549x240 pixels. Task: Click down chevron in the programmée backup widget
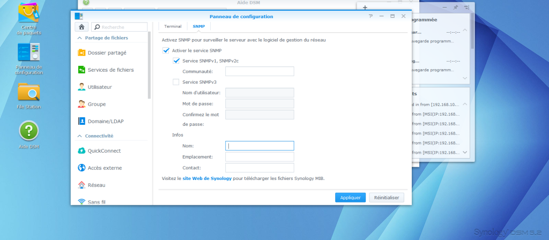465,78
